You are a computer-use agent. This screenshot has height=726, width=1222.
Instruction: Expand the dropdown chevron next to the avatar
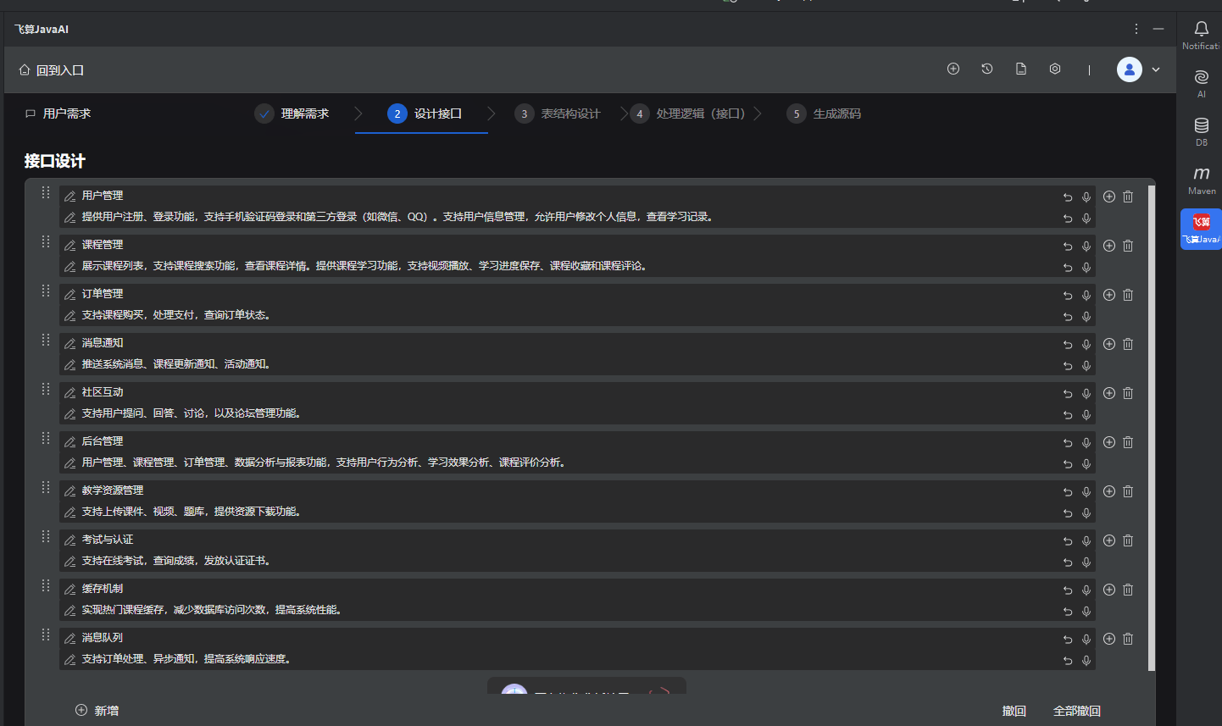click(1156, 69)
